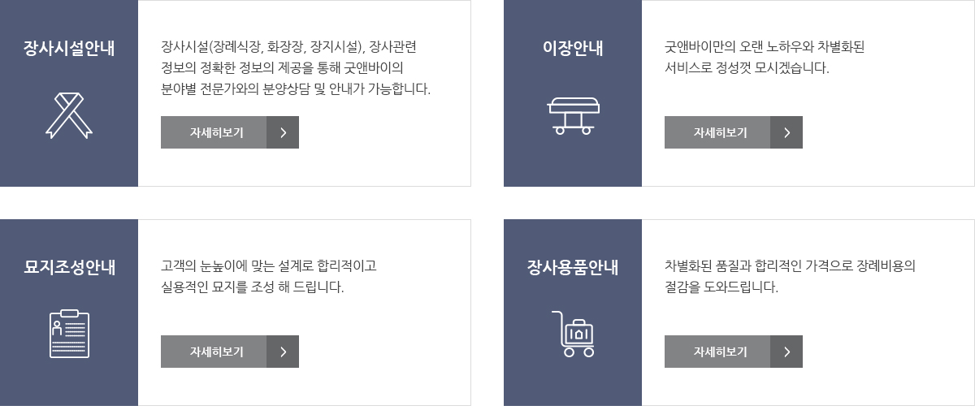Viewport: 975px width, 410px height.
Task: Select the 장사용품안내 heading
Action: [573, 267]
